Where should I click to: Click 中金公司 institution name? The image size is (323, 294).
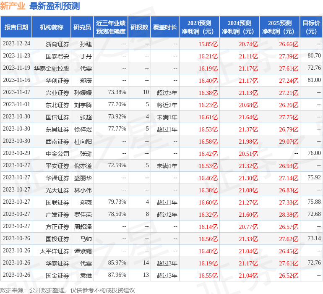tap(57, 154)
